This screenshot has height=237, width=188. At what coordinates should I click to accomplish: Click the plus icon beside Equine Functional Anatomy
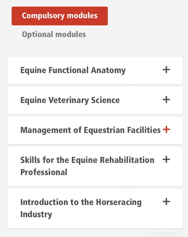pyautogui.click(x=166, y=70)
